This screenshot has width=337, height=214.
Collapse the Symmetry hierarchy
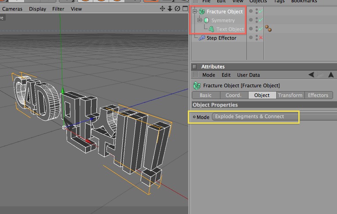pos(200,20)
